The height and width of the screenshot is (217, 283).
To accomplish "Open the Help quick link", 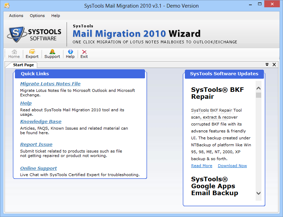I will (26, 103).
